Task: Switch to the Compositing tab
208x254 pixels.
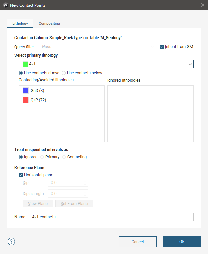Action: click(49, 24)
